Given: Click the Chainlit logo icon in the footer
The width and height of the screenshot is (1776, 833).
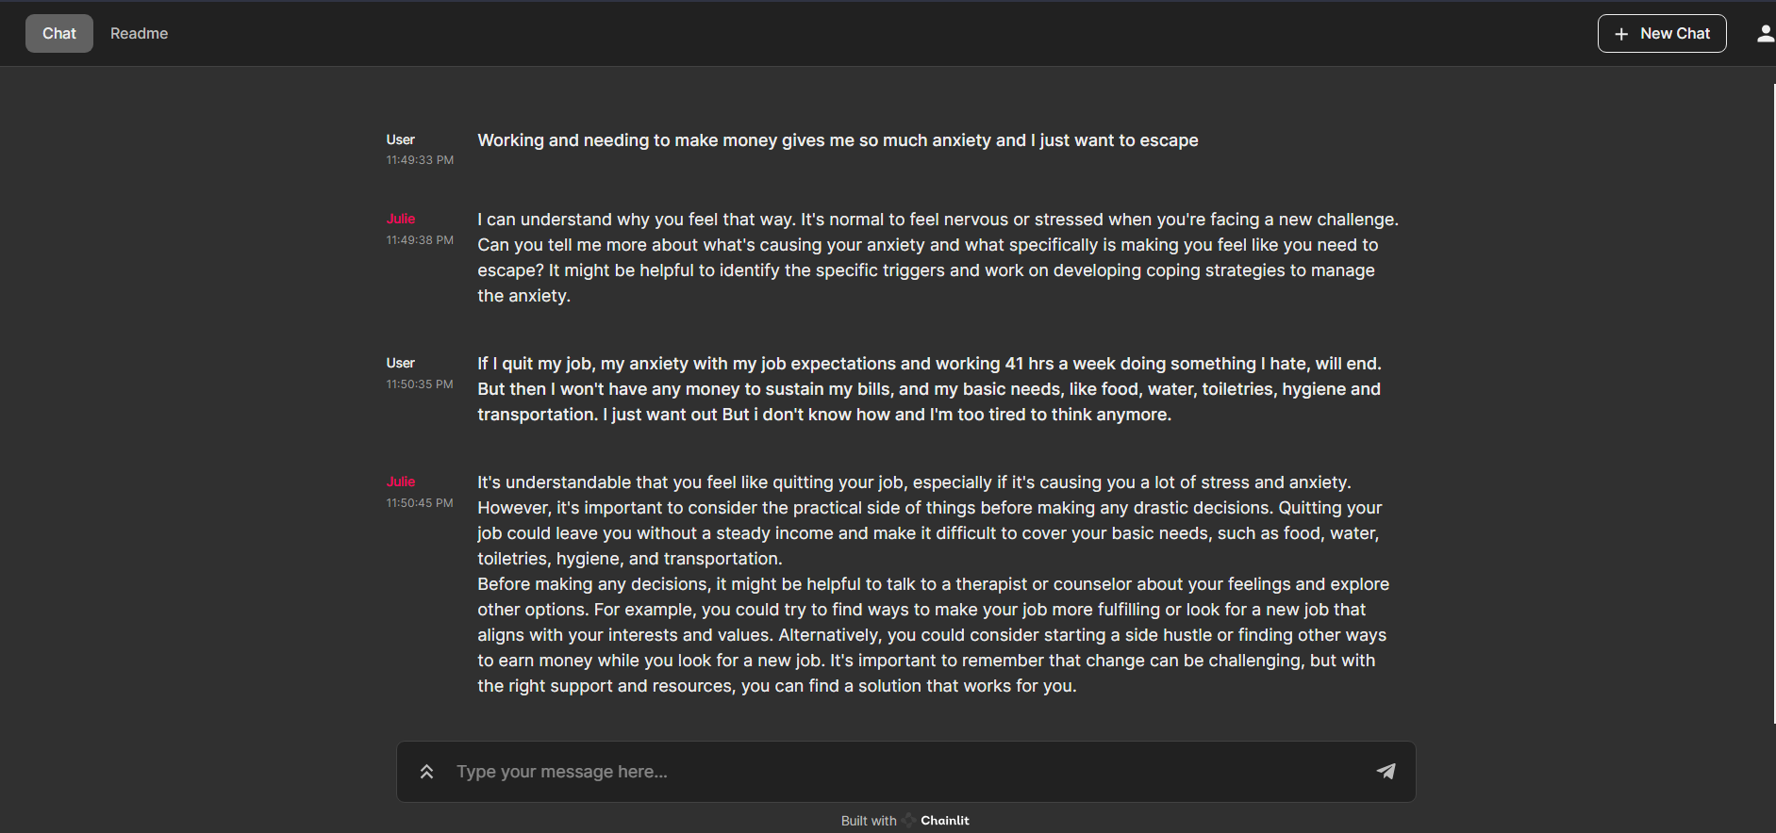Looking at the screenshot, I should pos(908,820).
